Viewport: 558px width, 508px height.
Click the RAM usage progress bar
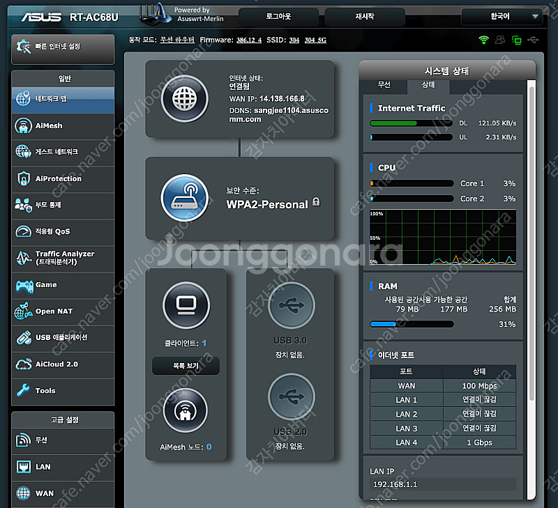tap(412, 324)
